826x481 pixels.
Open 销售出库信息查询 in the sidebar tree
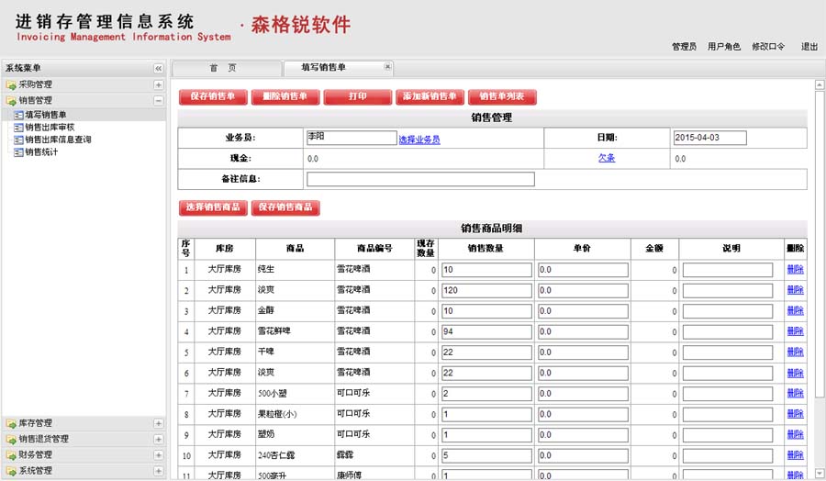(57, 140)
